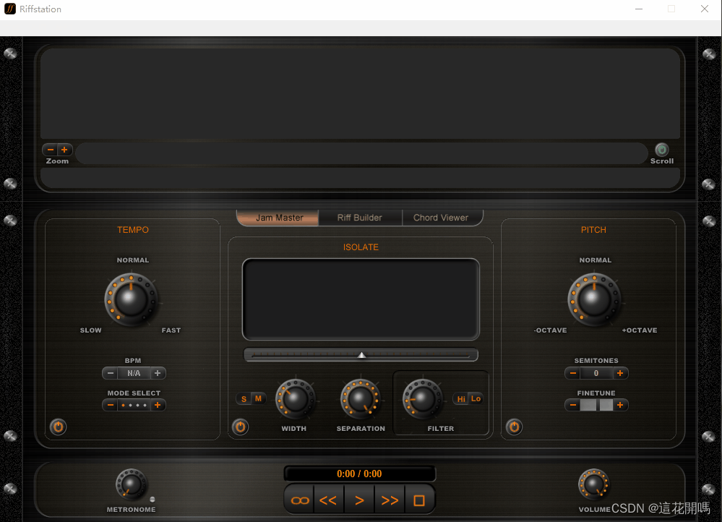The height and width of the screenshot is (522, 722).
Task: Open the Chord Viewer tab
Action: (441, 218)
